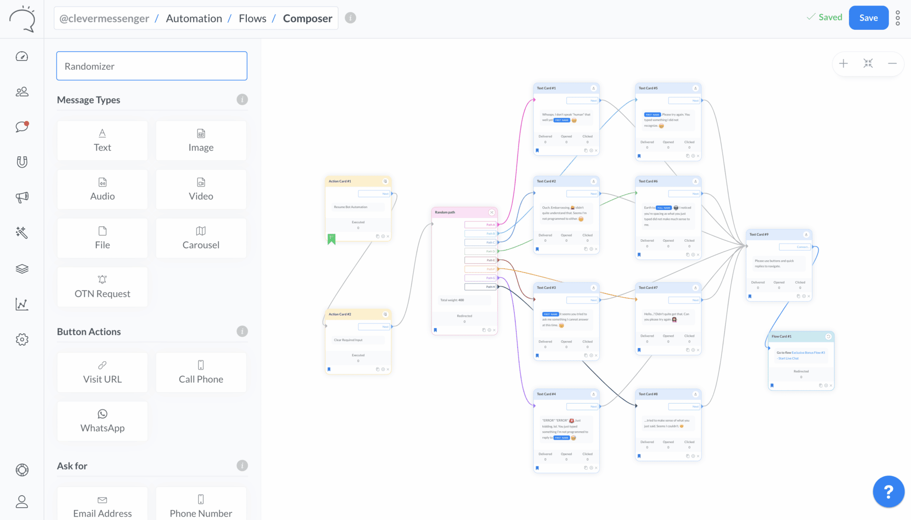Add a Video message block
This screenshot has width=911, height=520.
(201, 189)
